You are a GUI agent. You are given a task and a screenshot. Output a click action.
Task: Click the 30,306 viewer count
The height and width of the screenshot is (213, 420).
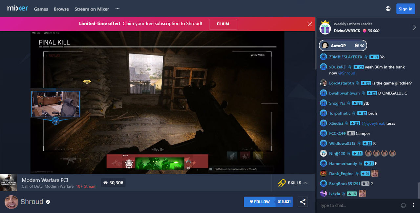pyautogui.click(x=113, y=182)
